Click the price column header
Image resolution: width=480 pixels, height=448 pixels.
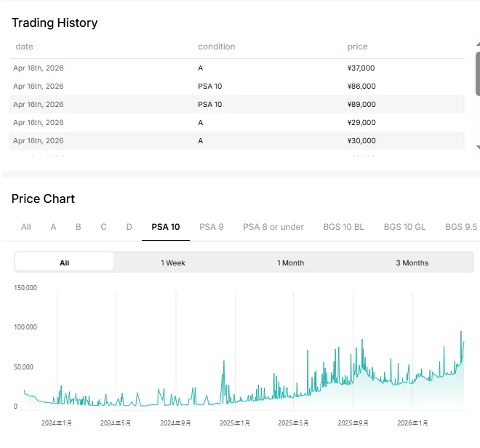(357, 47)
